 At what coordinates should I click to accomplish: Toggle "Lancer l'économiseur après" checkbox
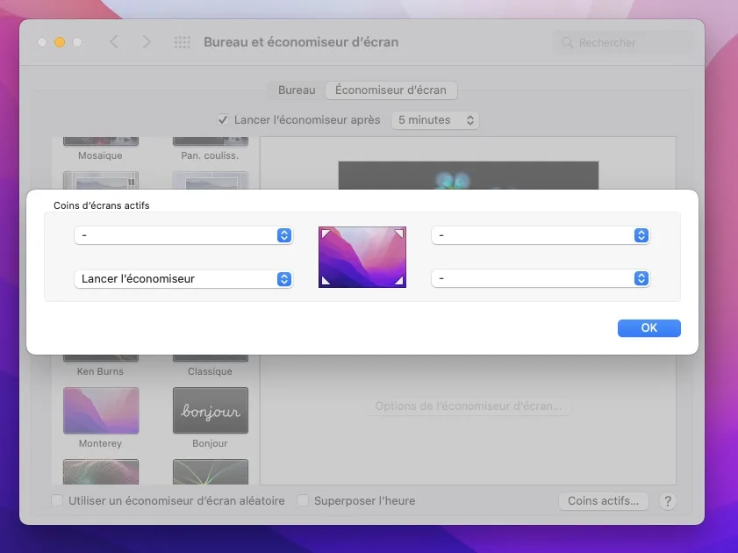point(223,119)
